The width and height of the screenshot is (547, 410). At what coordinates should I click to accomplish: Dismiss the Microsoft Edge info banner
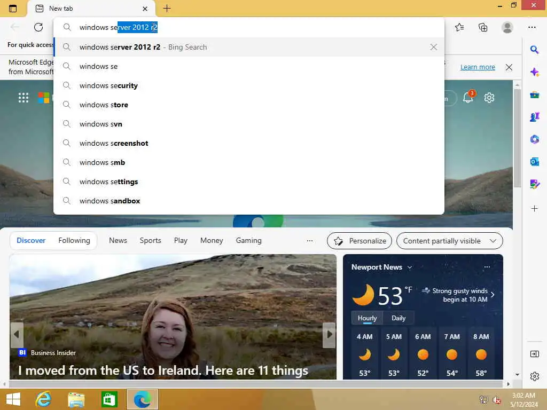tap(509, 67)
